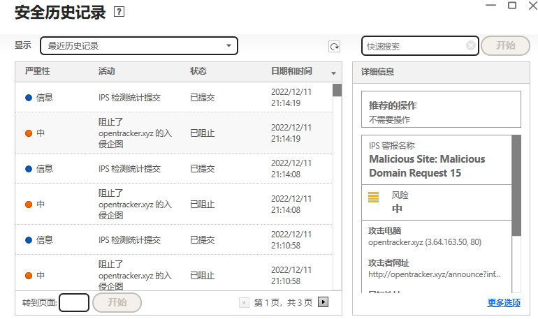Select 阻止了 opentracker.xyz entry at 21:10:58
Viewport: 538px width, 319px height.
(x=135, y=276)
